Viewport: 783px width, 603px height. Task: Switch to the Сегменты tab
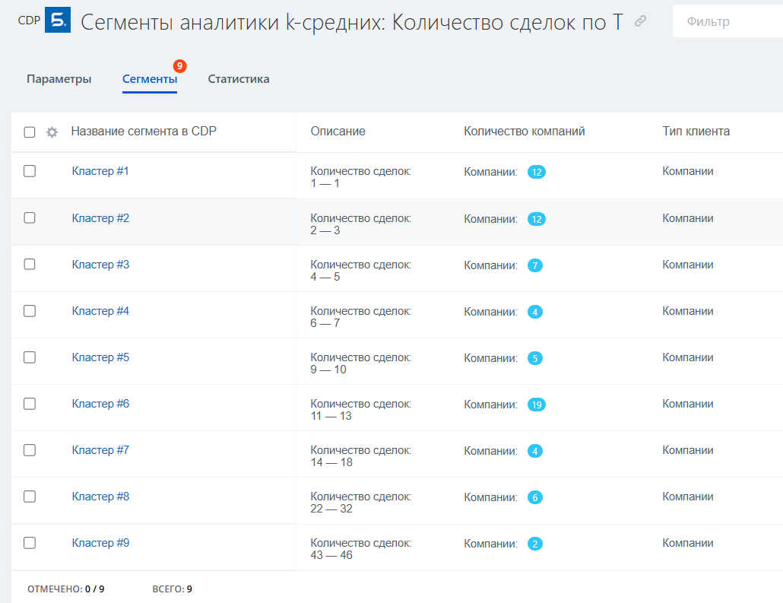click(150, 79)
